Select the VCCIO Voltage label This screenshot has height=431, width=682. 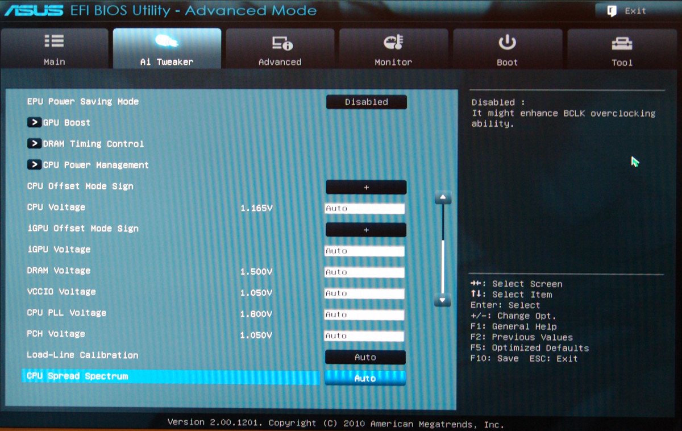tap(61, 292)
